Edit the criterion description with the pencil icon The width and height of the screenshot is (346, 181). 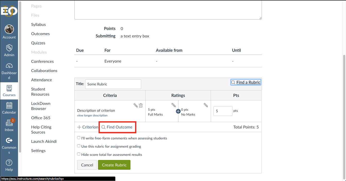(x=136, y=105)
